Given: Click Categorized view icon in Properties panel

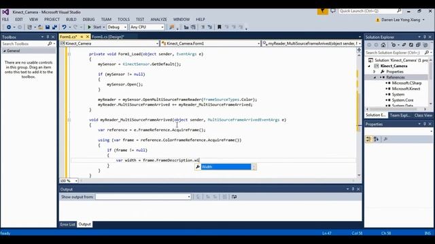Looking at the screenshot, I should [x=368, y=139].
